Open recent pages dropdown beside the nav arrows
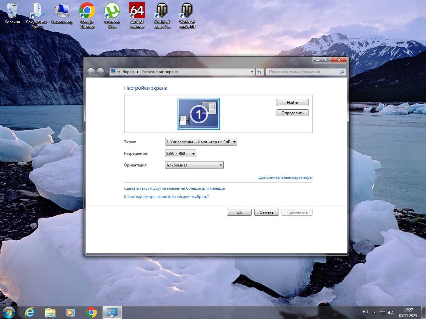 point(107,72)
